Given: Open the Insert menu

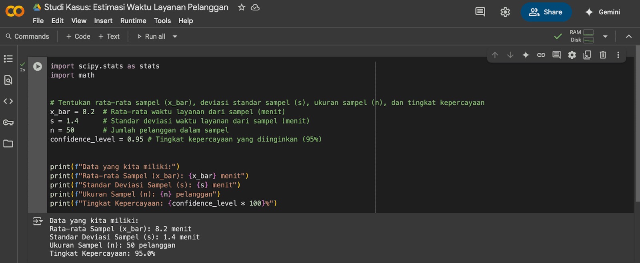Looking at the screenshot, I should pos(103,21).
